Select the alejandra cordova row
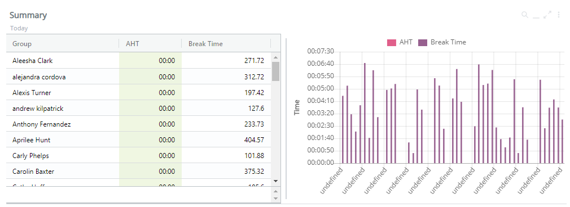The height and width of the screenshot is (207, 570). (x=139, y=76)
